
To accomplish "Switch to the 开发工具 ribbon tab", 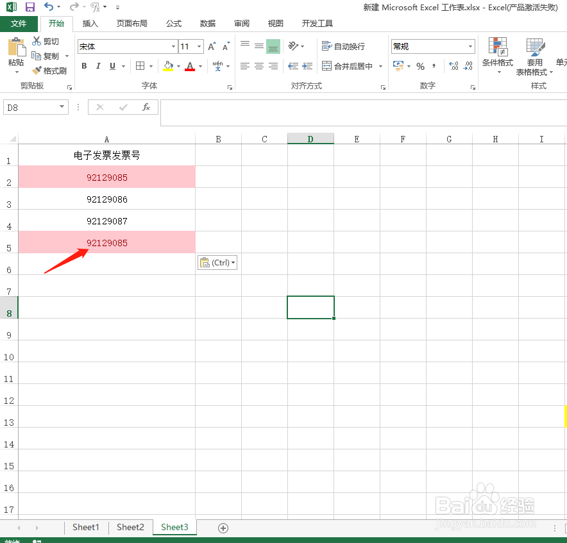I will [317, 24].
